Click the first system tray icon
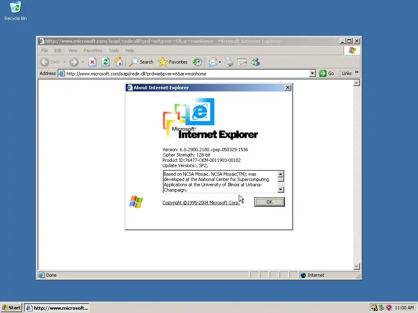 374,308
